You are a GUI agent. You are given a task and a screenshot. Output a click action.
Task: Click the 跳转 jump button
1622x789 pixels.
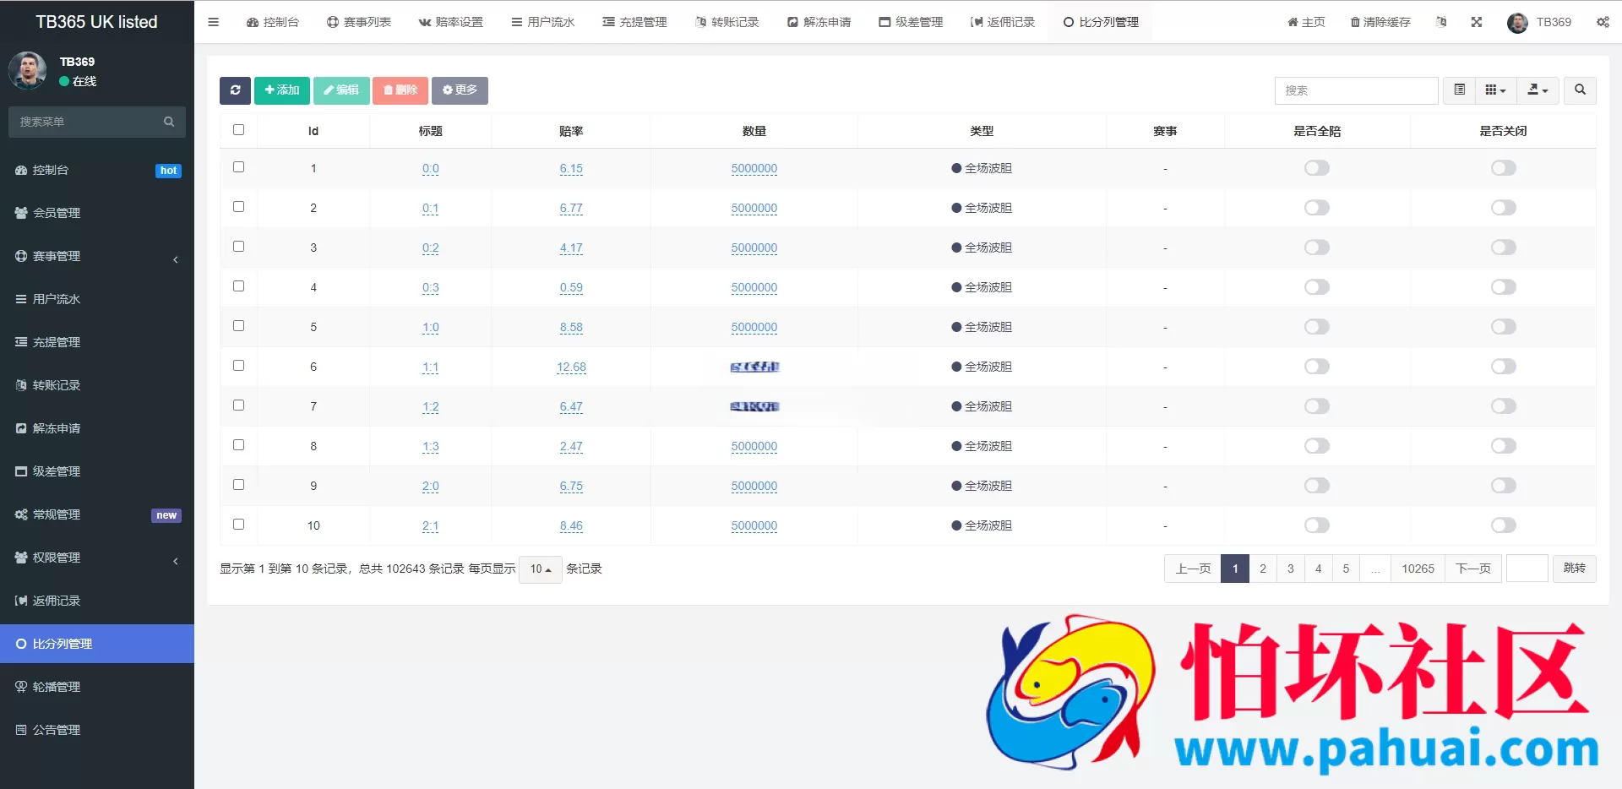click(1575, 569)
